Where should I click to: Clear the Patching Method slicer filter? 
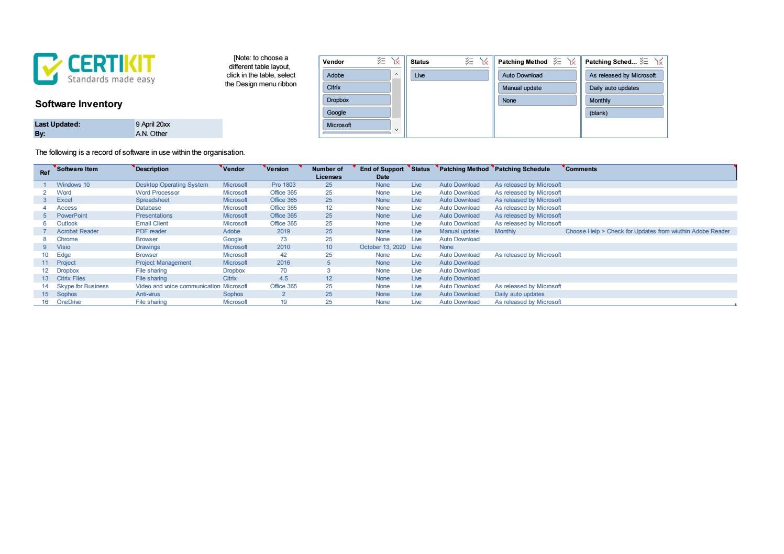[x=571, y=62]
